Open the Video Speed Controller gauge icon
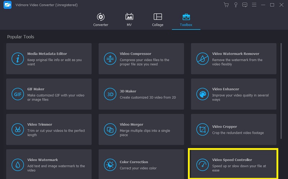Image resolution: width=288 pixels, height=179 pixels. click(202, 165)
